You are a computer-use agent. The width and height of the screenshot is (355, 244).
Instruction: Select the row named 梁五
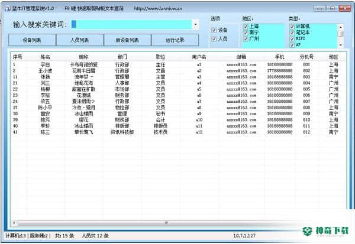coord(179,101)
